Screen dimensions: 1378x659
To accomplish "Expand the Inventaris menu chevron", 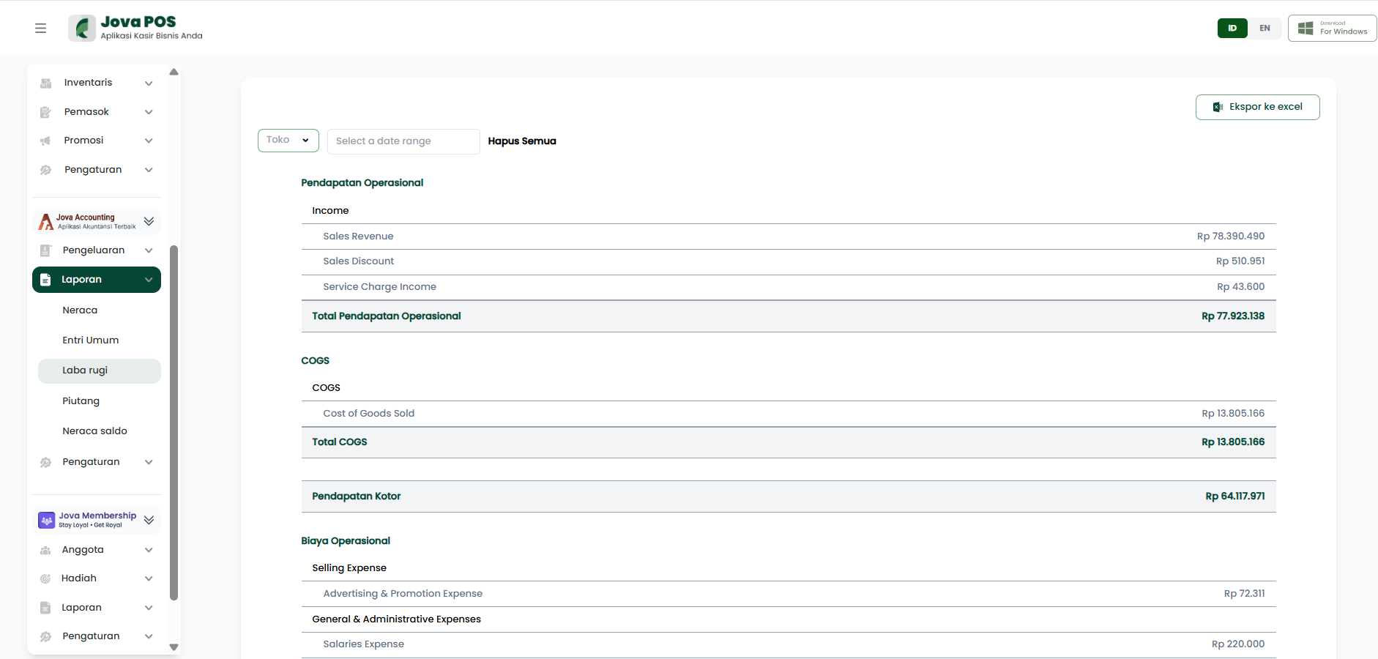I will pyautogui.click(x=149, y=83).
